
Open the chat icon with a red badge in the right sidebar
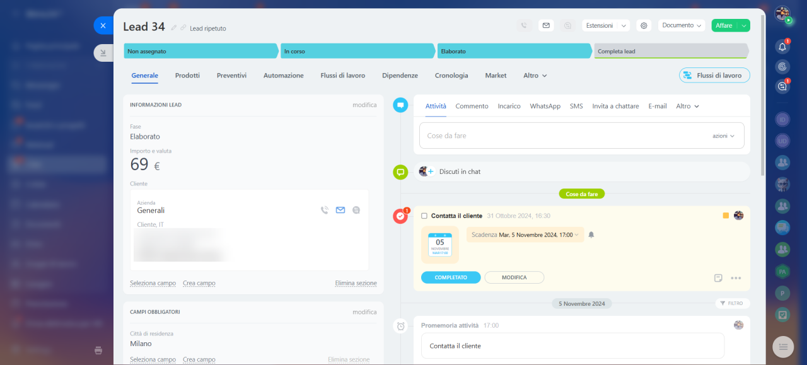pyautogui.click(x=782, y=86)
